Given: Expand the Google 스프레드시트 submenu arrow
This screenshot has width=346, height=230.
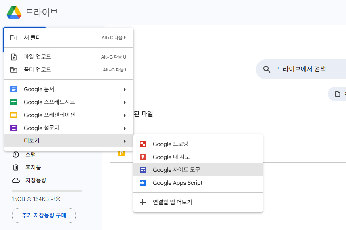Looking at the screenshot, I should (125, 102).
